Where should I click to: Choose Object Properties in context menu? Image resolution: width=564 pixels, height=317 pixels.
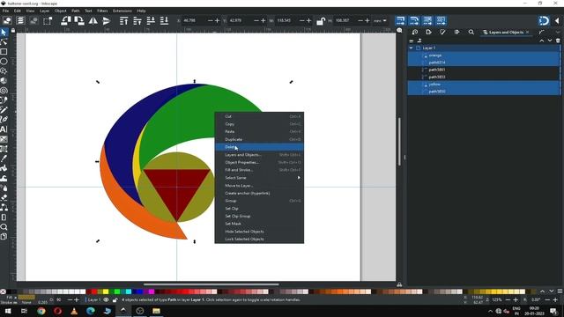[x=259, y=162]
